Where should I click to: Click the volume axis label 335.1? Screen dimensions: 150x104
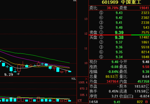pos(83,95)
